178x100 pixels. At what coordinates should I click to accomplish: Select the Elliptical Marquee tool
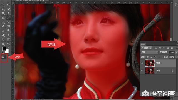[3, 5]
